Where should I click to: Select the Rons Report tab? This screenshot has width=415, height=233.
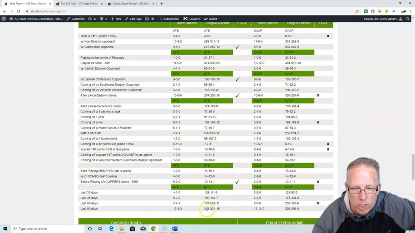27,4
